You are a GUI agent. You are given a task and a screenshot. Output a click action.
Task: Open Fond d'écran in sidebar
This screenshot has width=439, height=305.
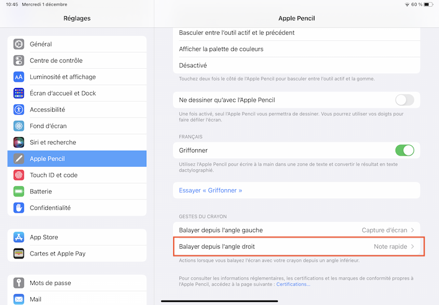coord(48,126)
